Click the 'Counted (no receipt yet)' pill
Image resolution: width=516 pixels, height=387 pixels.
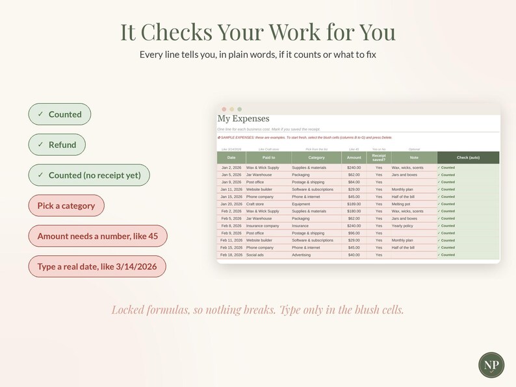tap(89, 175)
